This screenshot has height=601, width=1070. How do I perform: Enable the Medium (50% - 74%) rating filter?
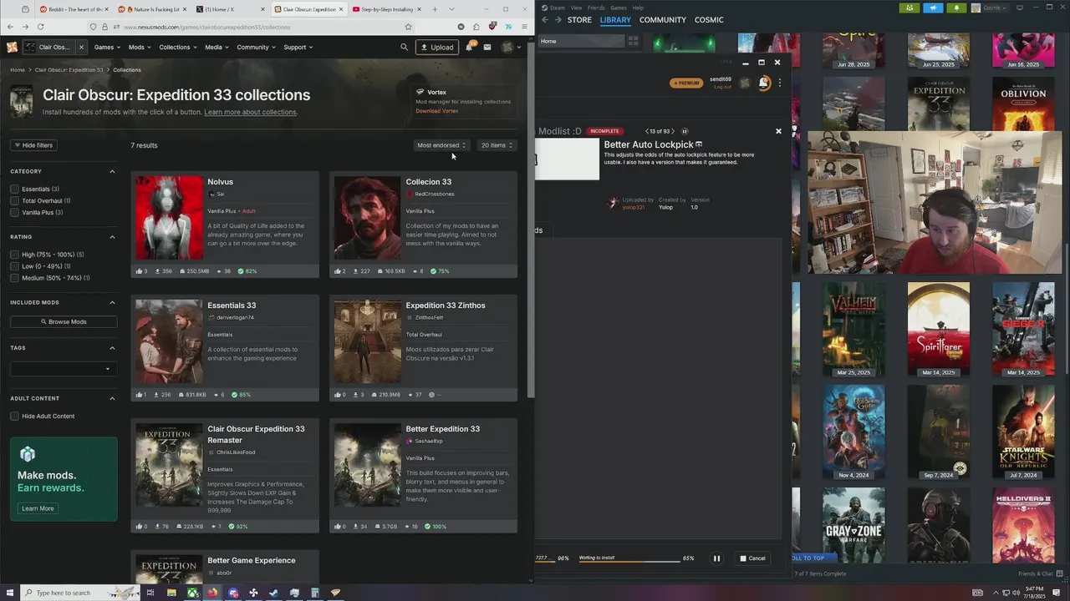14,278
